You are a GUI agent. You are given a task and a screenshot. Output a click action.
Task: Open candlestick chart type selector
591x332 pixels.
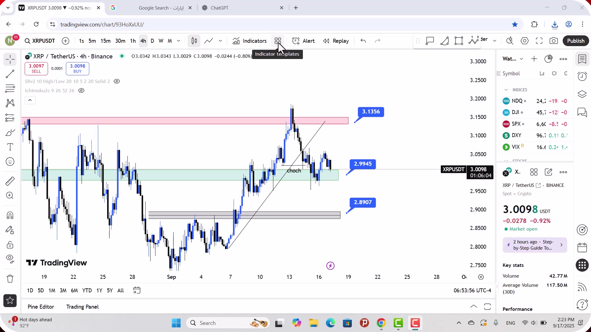tap(194, 41)
